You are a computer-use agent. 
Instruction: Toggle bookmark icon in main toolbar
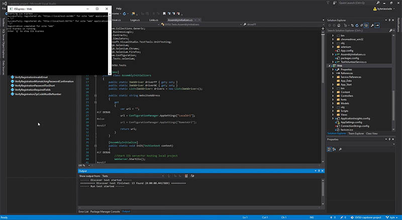tap(164, 14)
